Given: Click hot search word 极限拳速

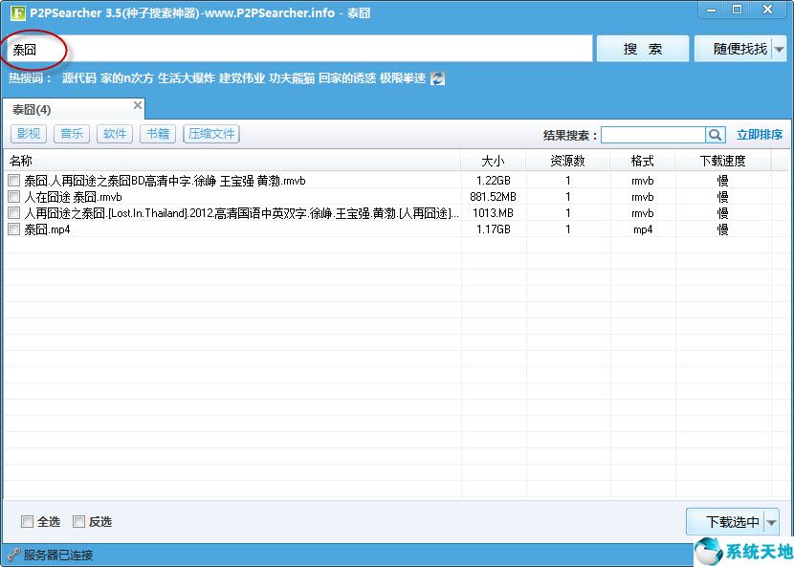Looking at the screenshot, I should point(403,78).
